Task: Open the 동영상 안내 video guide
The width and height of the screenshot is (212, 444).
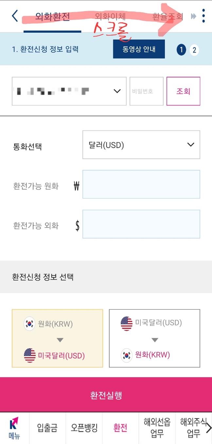Action: [x=139, y=49]
